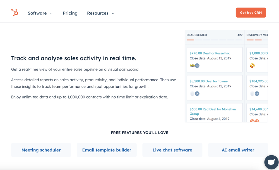Screen dimensions: 279x170
Task: Click the orange company icon on $1,000 deal
Action: [x=252, y=66]
